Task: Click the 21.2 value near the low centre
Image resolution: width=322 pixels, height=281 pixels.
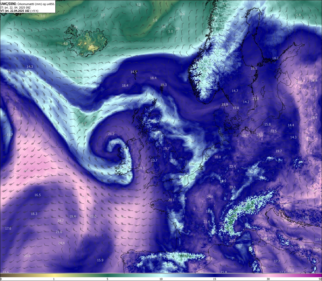Action: tap(111, 134)
